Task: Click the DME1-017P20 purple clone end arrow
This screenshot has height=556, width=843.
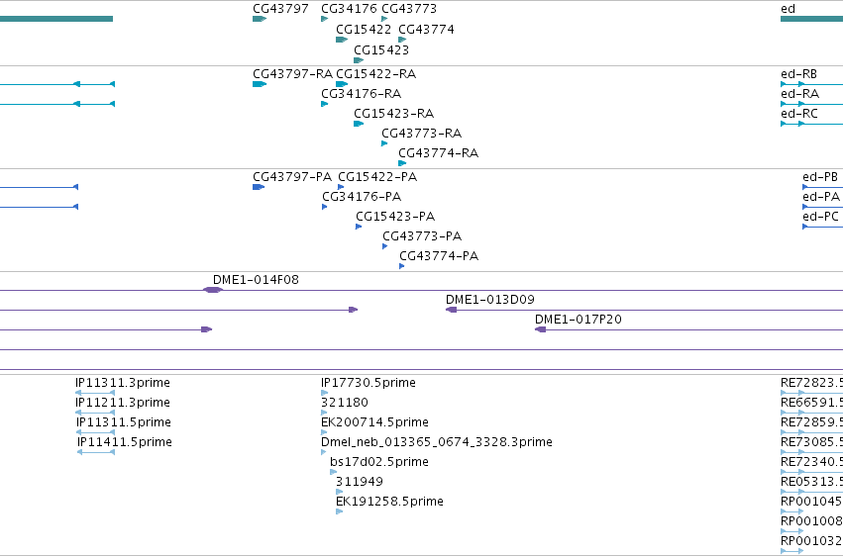Action: 540,329
